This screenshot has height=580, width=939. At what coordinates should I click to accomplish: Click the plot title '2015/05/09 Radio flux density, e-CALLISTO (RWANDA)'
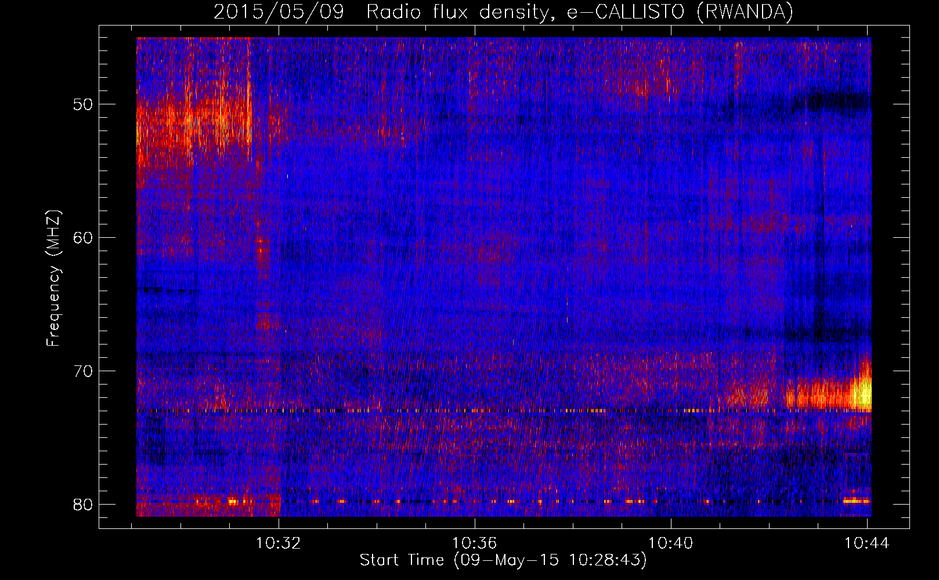coord(503,12)
